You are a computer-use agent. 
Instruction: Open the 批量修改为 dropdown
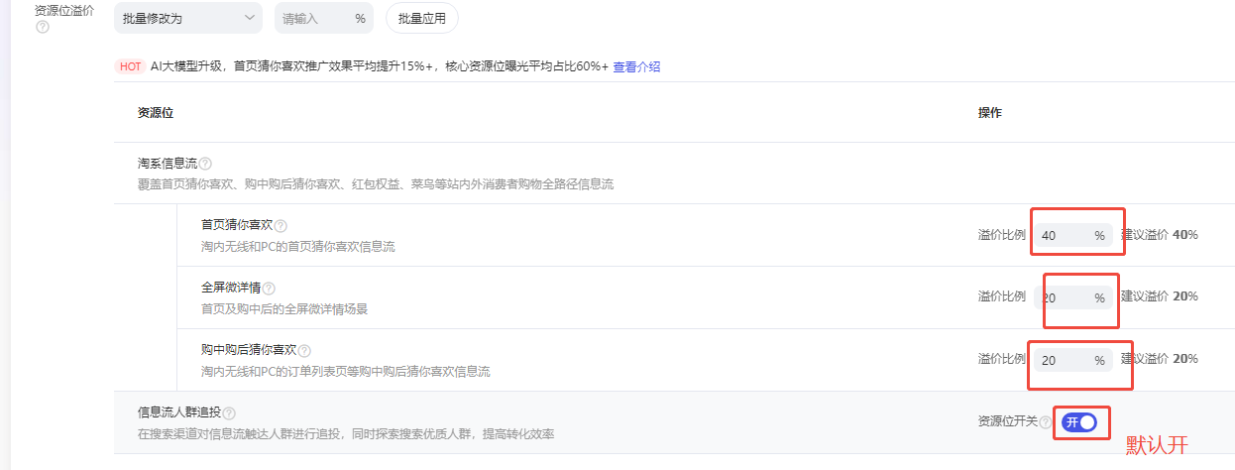pyautogui.click(x=188, y=18)
